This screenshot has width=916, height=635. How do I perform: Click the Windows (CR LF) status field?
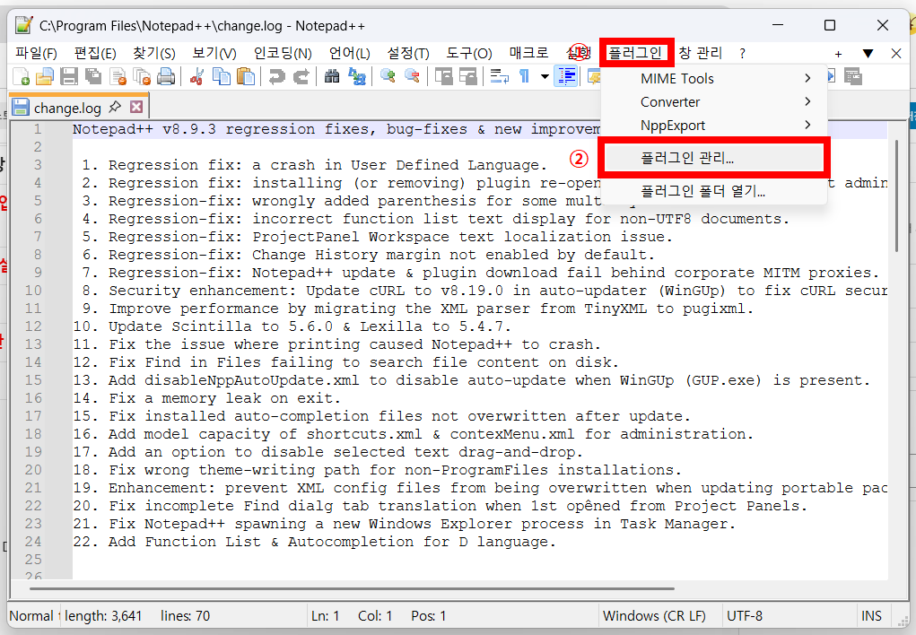pyautogui.click(x=654, y=616)
